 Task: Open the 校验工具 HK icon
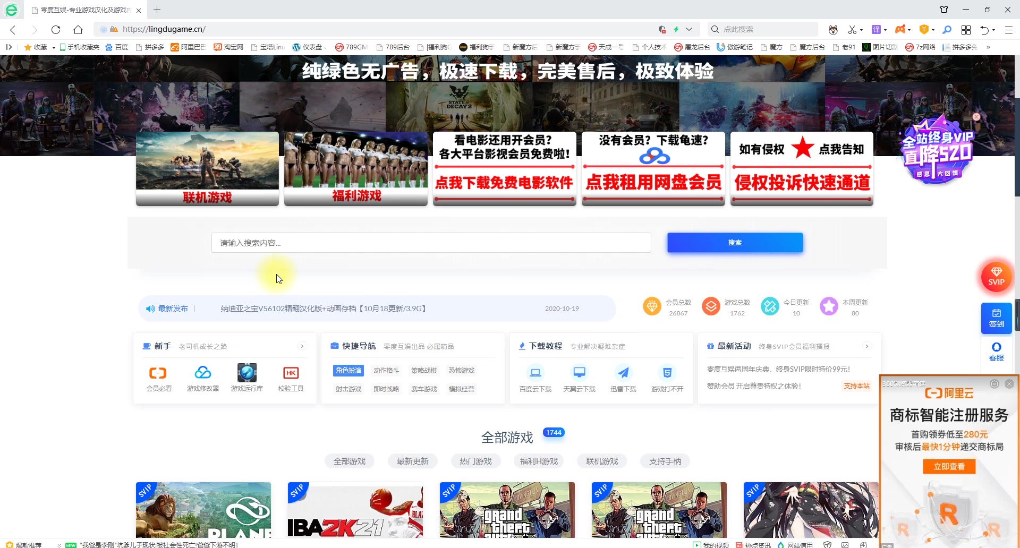coord(291,378)
